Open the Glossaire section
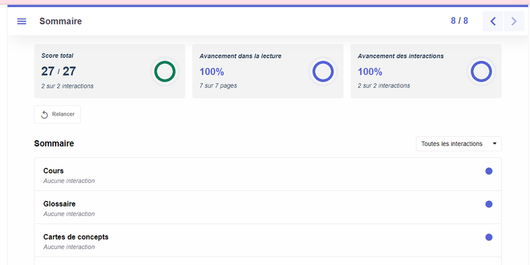Screen dimensions: 530x265 [x=59, y=204]
